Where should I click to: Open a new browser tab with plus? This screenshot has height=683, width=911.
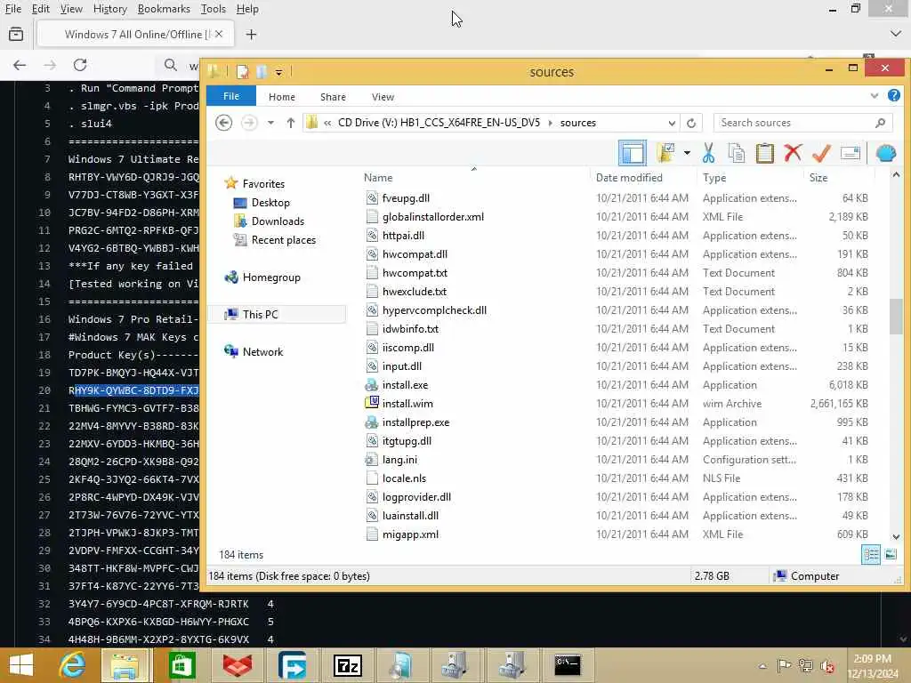pos(251,35)
